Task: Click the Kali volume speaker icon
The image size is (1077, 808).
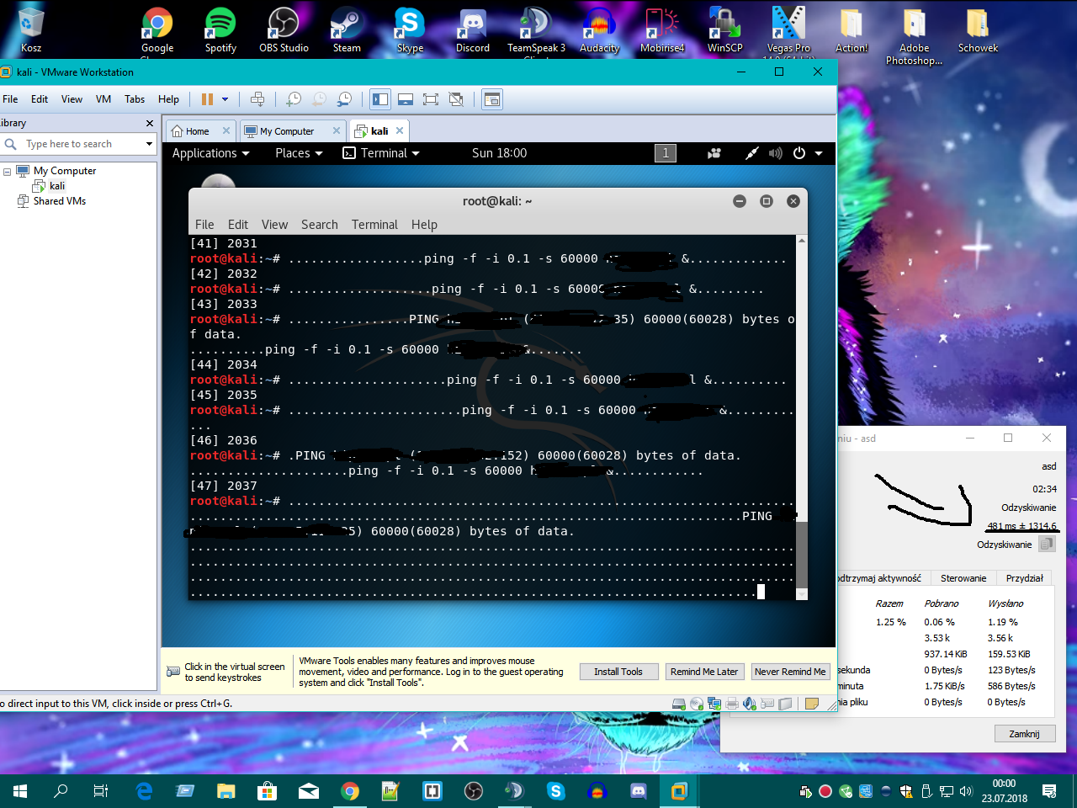Action: point(775,153)
